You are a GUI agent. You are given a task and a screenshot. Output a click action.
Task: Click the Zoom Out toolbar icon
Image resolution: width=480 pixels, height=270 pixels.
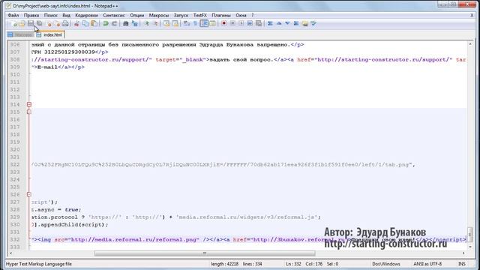(x=155, y=23)
